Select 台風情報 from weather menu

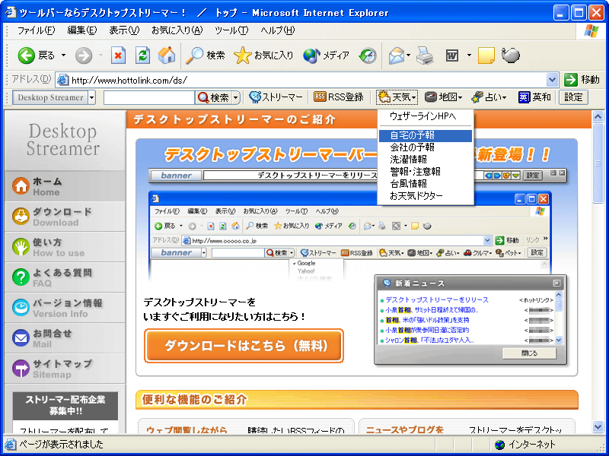426,183
